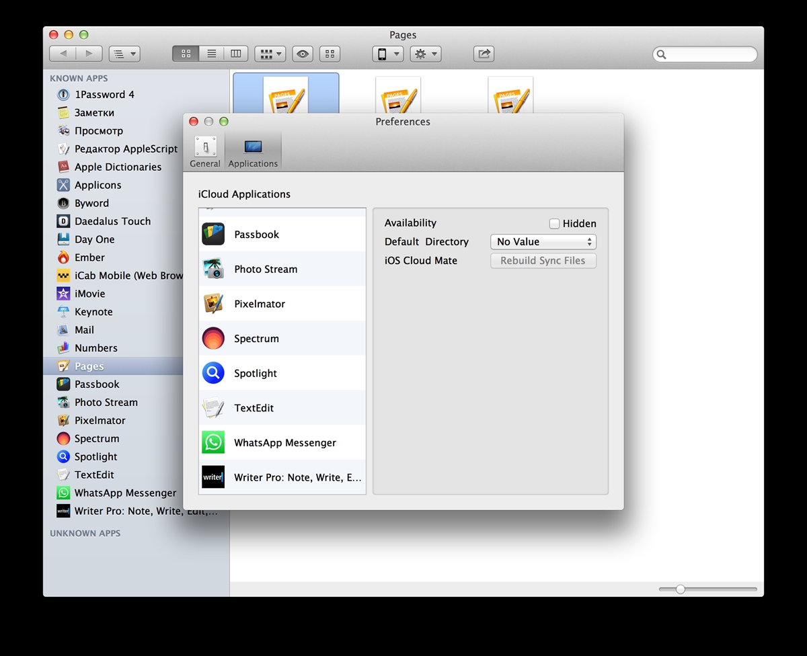This screenshot has height=656, width=807.
Task: Switch to list view in toolbar
Action: coord(211,54)
